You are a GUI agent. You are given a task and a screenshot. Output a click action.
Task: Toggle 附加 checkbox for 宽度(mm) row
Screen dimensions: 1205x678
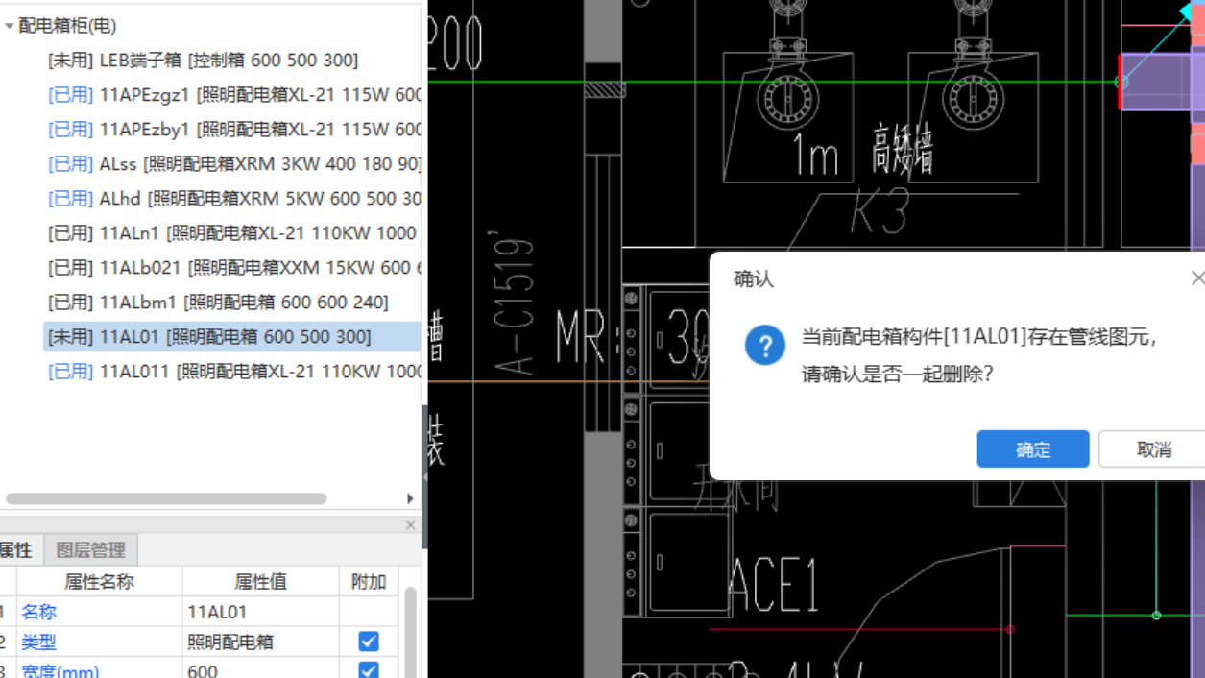tap(369, 670)
